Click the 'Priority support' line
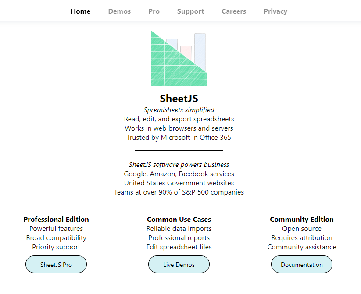The width and height of the screenshot is (361, 294). tap(56, 247)
